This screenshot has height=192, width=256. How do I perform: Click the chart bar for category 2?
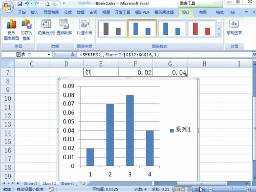pos(110,135)
